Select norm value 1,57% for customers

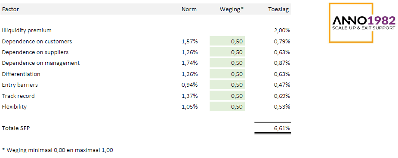[190, 41]
